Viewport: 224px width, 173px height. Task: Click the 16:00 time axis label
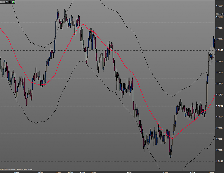click(x=166, y=172)
